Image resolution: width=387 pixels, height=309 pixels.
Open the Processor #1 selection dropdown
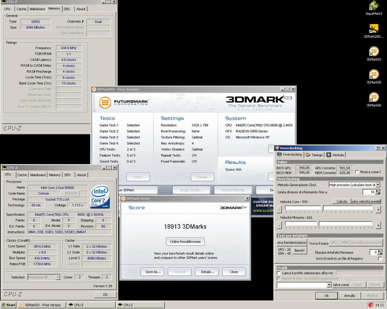pyautogui.click(x=44, y=277)
